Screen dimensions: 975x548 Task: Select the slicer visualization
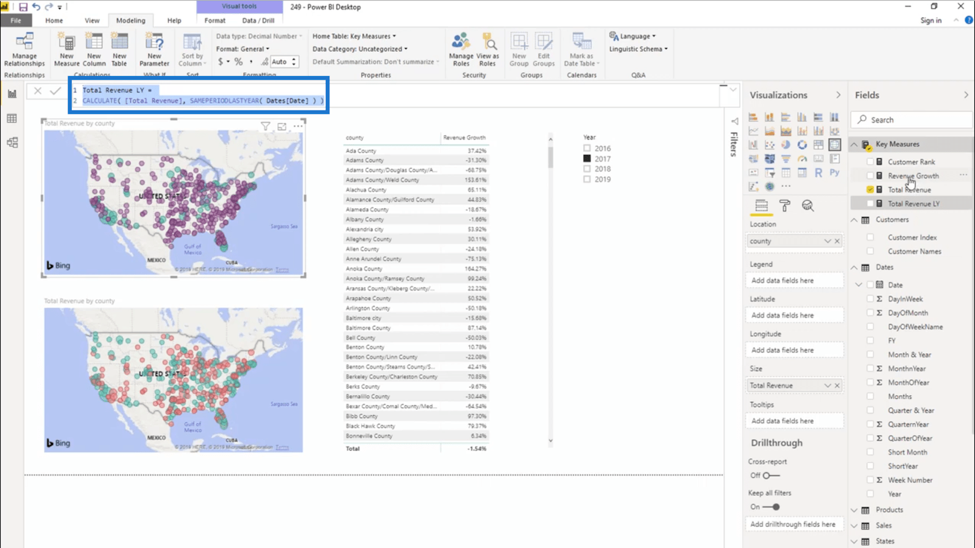pyautogui.click(x=770, y=173)
